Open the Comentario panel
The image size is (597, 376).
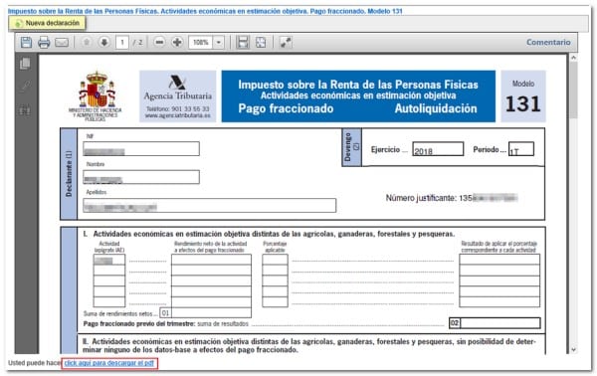(548, 42)
